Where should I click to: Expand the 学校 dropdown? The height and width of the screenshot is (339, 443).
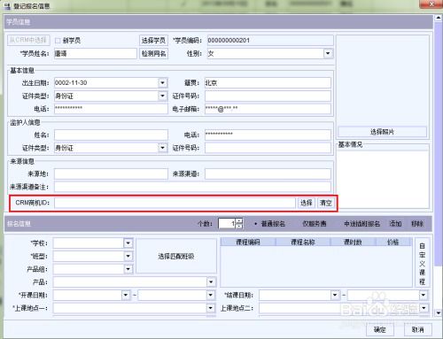[128, 243]
